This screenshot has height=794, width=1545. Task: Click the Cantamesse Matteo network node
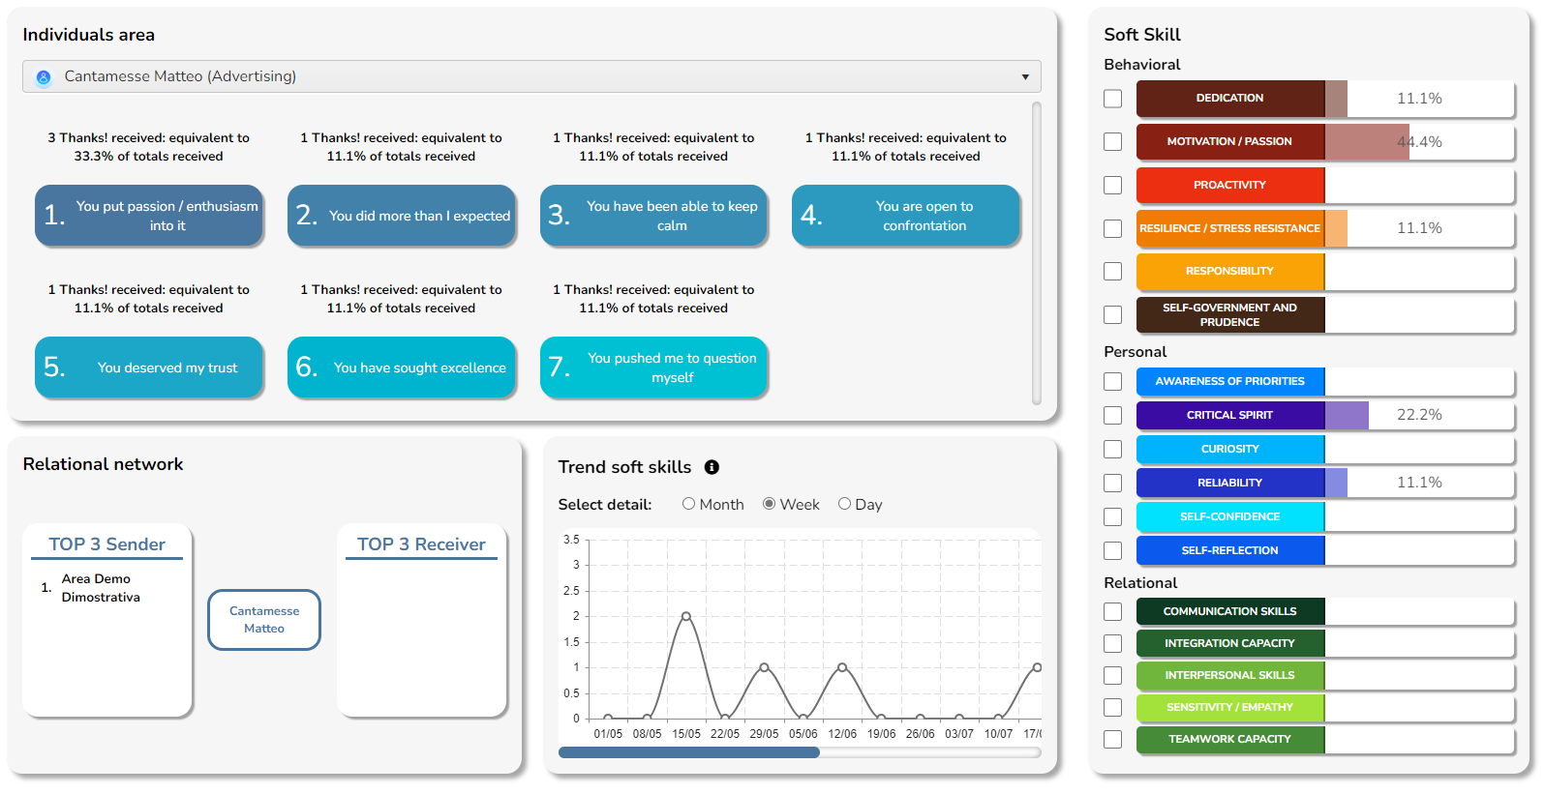264,620
